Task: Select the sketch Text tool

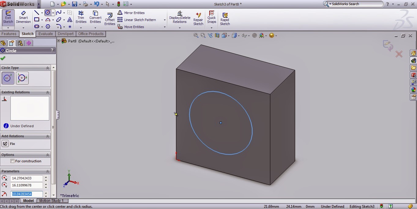Action: coord(70,20)
